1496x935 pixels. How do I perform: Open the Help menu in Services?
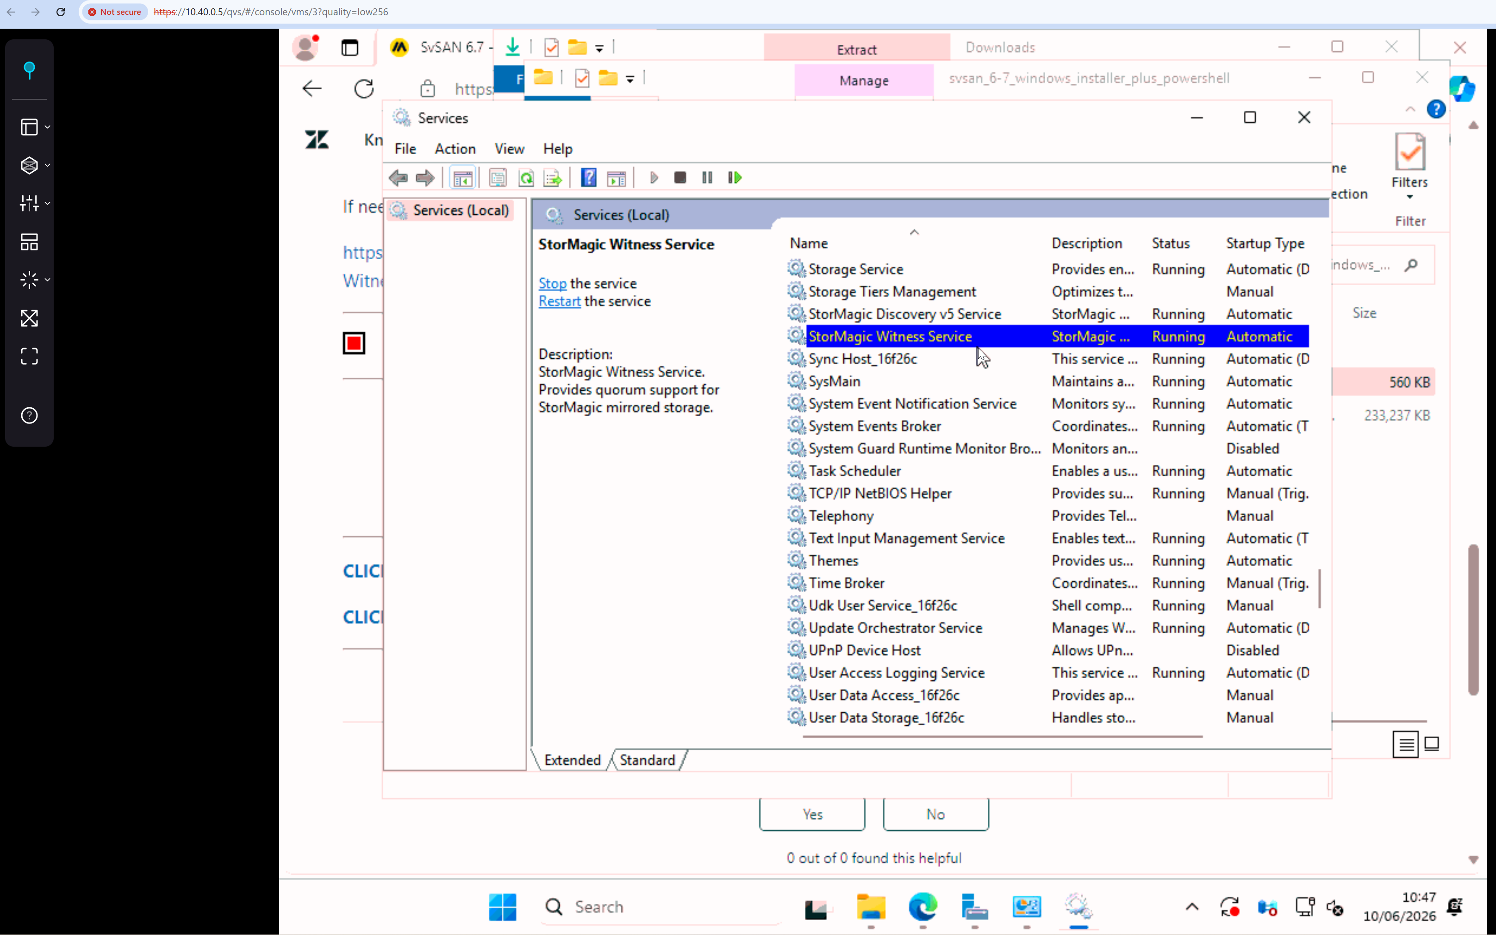558,149
